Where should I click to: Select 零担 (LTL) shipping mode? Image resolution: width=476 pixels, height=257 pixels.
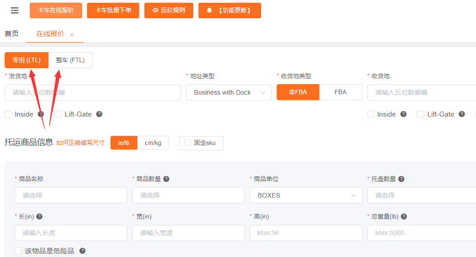(x=27, y=60)
